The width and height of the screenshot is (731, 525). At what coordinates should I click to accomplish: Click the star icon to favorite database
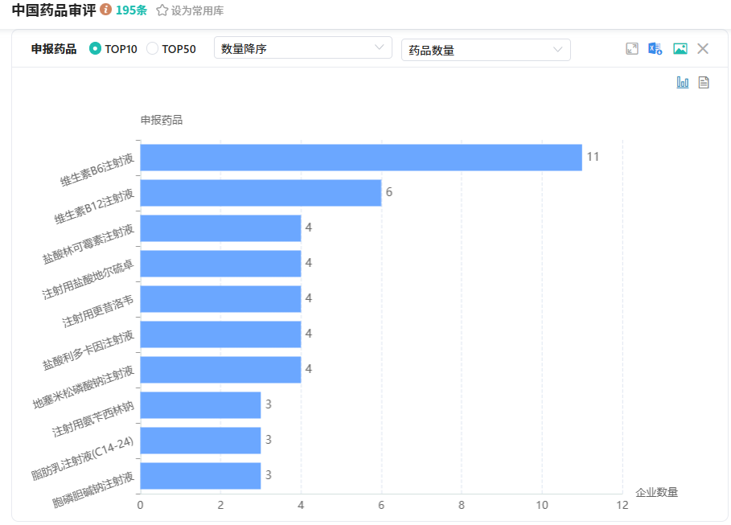[x=162, y=10]
